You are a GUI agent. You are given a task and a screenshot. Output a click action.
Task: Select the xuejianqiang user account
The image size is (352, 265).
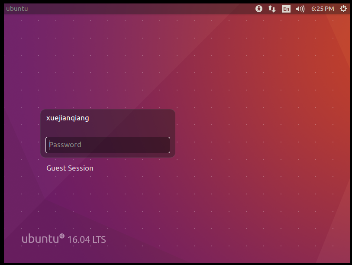(x=68, y=118)
